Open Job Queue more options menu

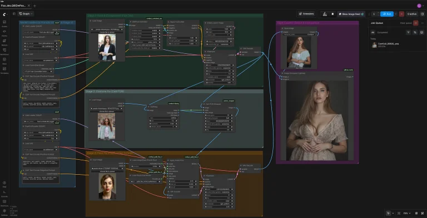[423, 23]
